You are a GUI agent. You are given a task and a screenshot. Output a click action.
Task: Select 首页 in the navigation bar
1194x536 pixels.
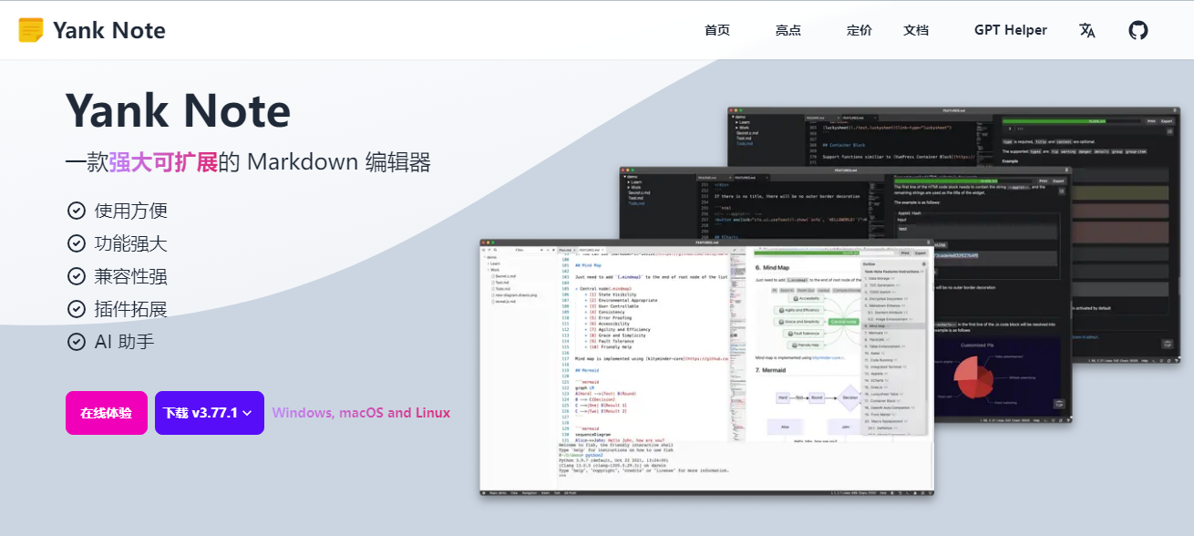[716, 29]
